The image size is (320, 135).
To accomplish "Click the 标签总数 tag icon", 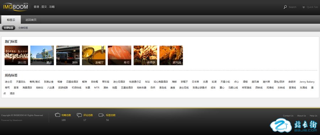I will pyautogui.click(x=101, y=115).
